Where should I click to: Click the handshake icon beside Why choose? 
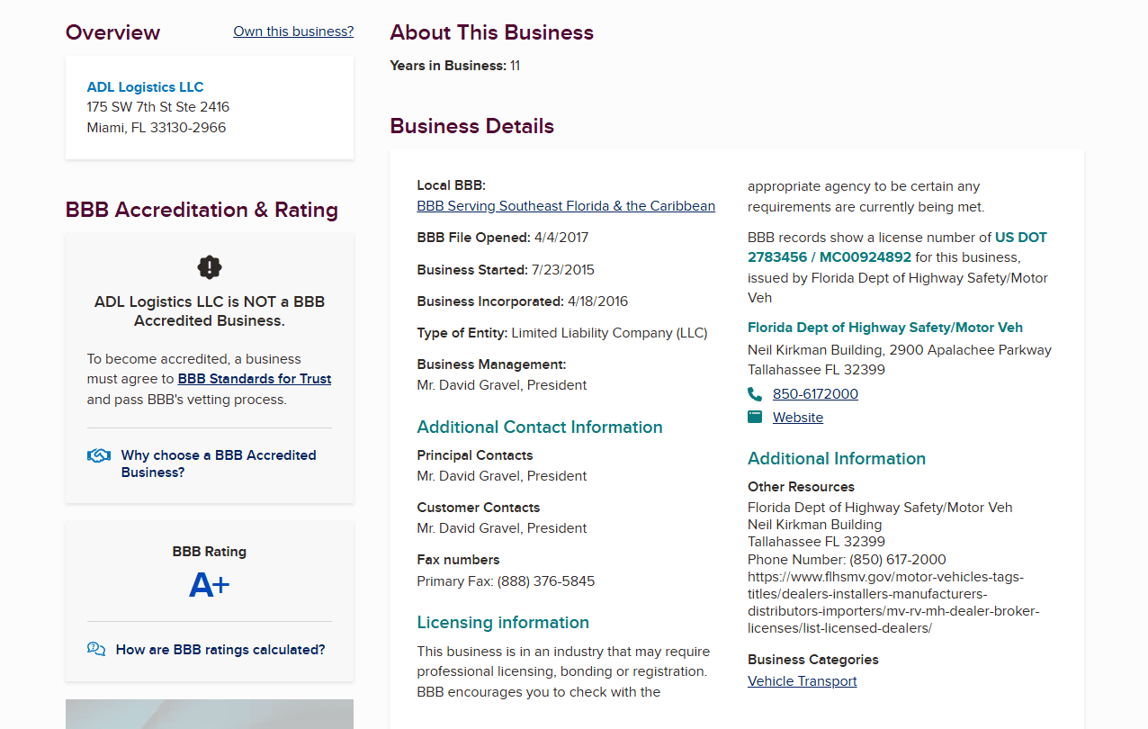coord(99,455)
